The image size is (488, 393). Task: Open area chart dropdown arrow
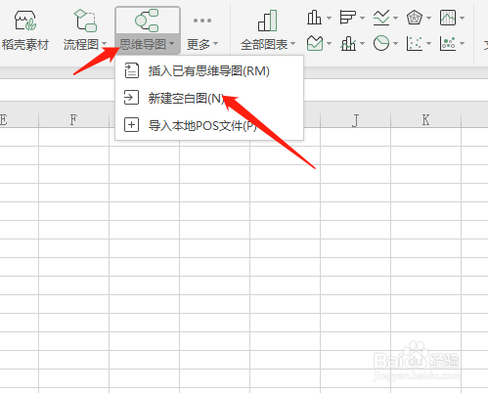pos(329,43)
